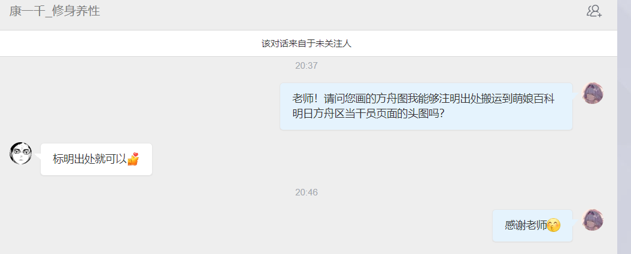Click the heart-hand emoji in the reply
Screen dimensions: 631x254
tap(133, 159)
